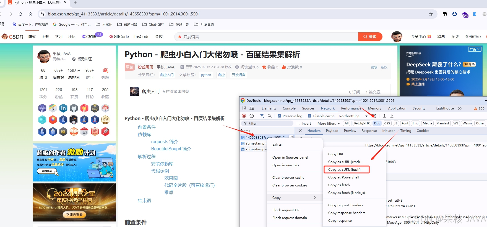Bookmark this page with the star icon
Image resolution: width=487 pixels, height=227 pixels.
click(x=431, y=14)
